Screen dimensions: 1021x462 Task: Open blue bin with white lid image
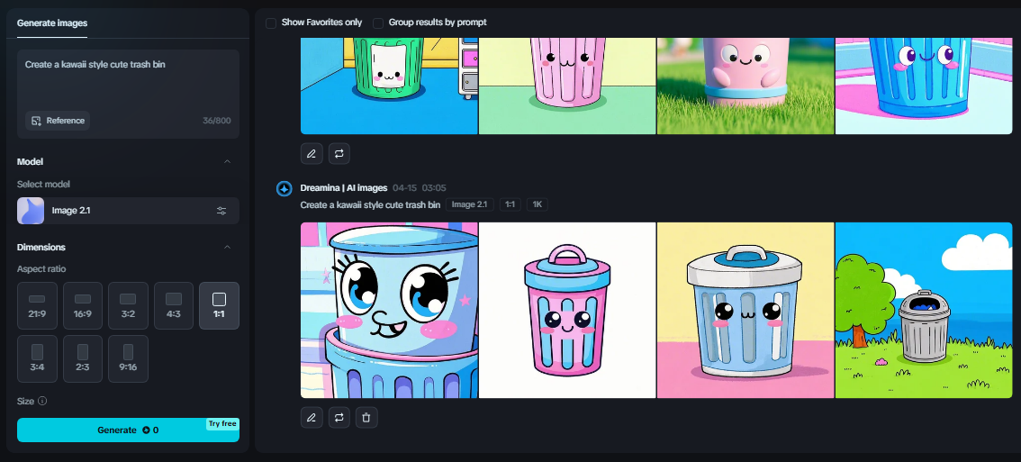[x=745, y=310]
